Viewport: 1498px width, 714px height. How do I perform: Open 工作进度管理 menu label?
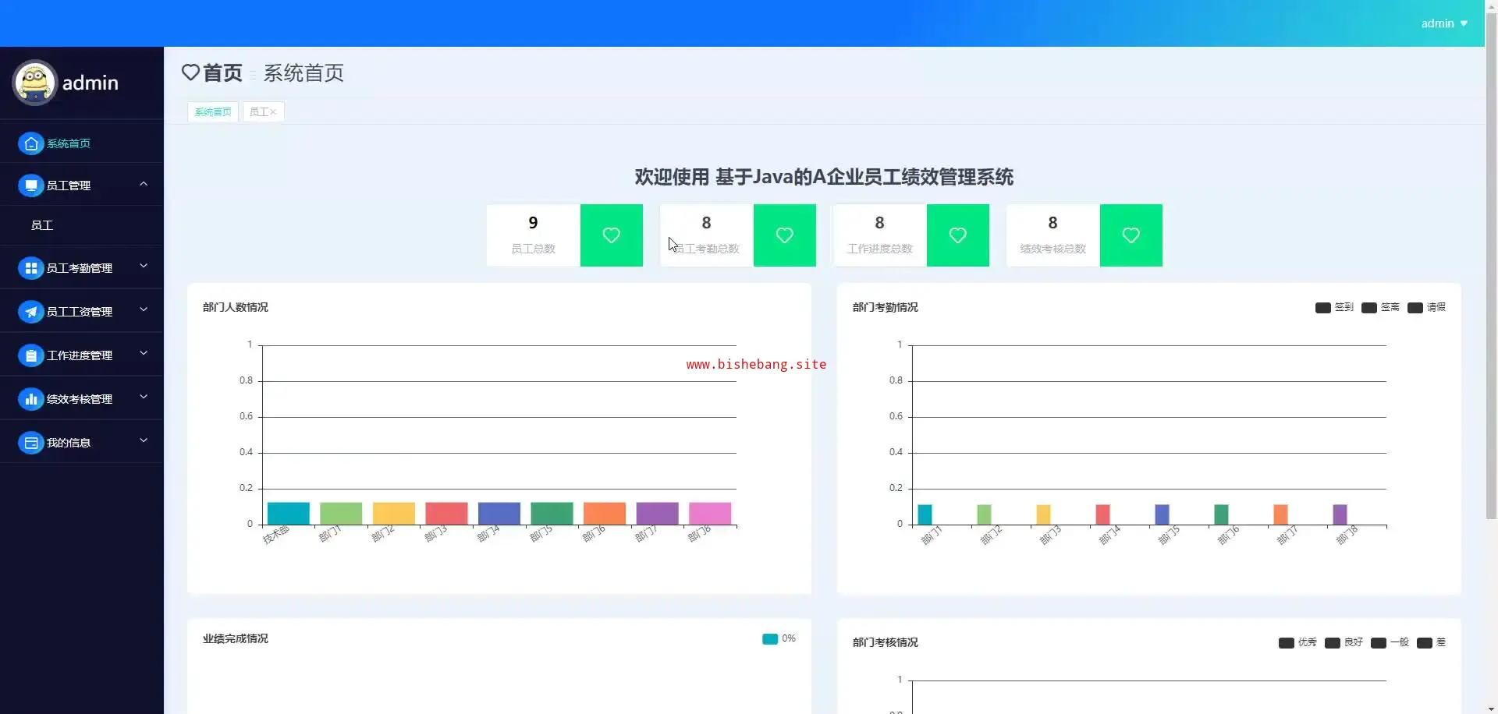point(80,355)
